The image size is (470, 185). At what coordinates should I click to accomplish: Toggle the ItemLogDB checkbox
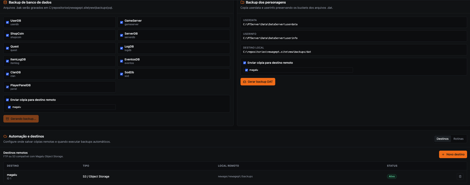(x=8, y=61)
